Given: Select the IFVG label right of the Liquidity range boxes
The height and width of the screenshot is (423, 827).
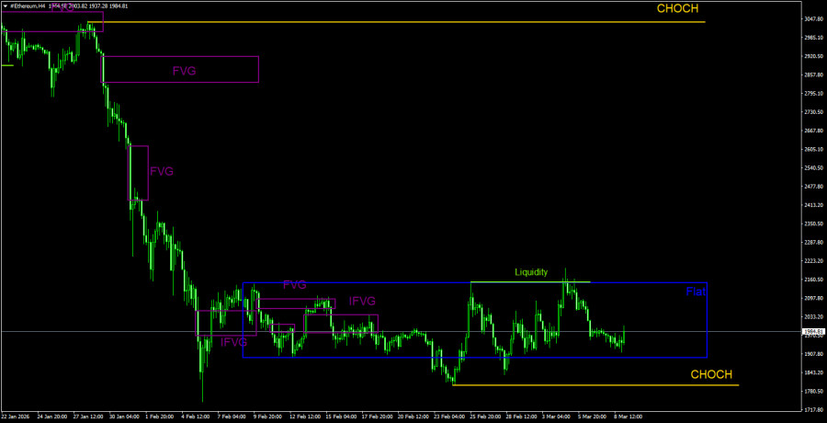Looking at the screenshot, I should click(x=362, y=301).
